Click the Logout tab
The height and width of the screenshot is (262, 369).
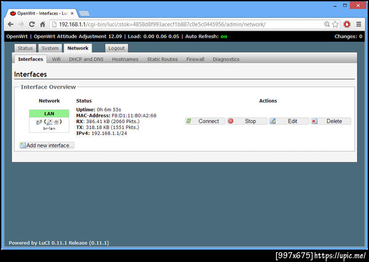[116, 48]
